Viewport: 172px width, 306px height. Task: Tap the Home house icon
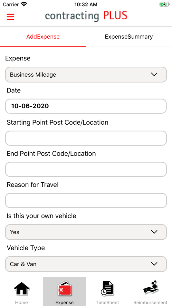click(22, 288)
